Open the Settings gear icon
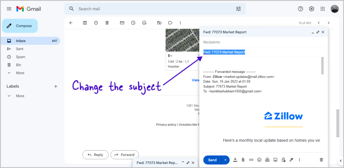 311,9
